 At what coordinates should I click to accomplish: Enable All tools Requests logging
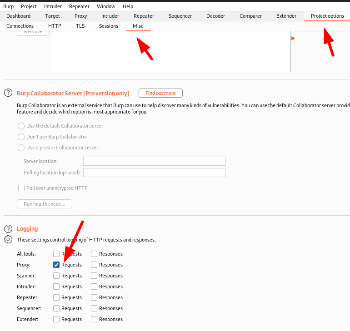point(56,254)
